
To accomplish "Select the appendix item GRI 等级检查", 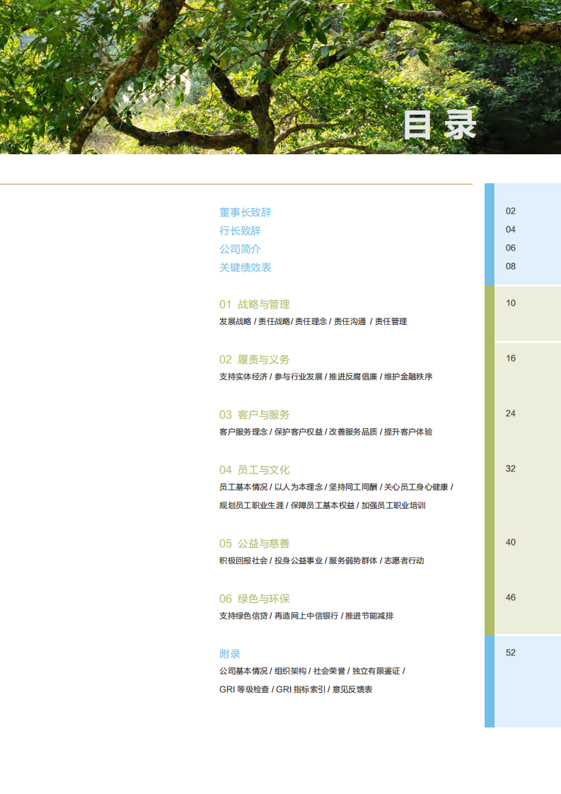I will (x=244, y=689).
